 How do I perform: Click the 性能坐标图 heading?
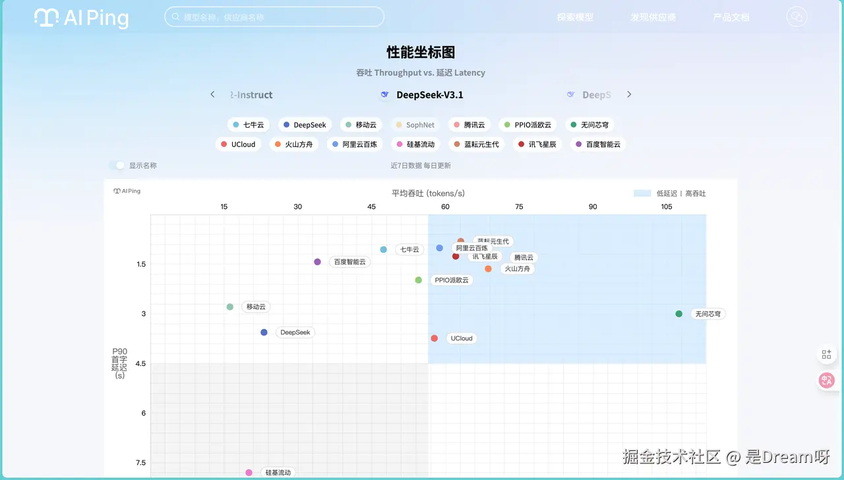click(421, 52)
